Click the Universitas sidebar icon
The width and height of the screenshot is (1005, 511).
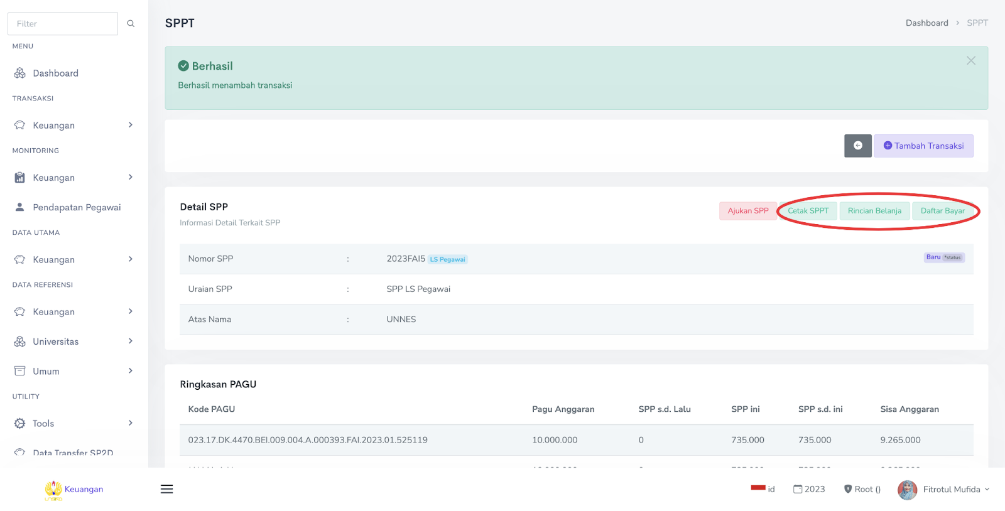click(20, 342)
